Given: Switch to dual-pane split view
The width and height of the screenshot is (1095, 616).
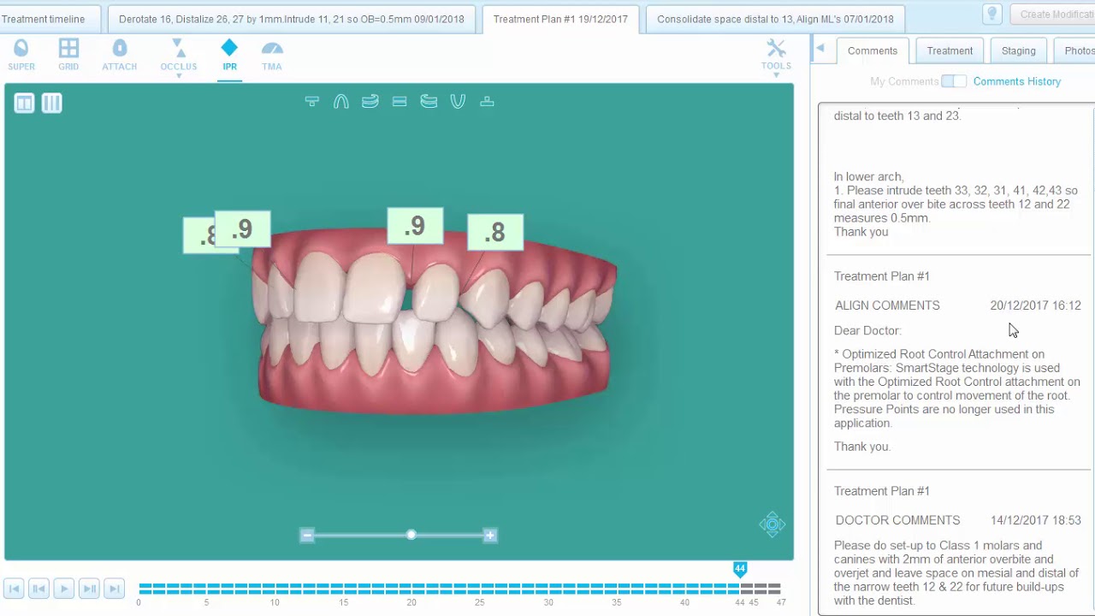Looking at the screenshot, I should 24,104.
